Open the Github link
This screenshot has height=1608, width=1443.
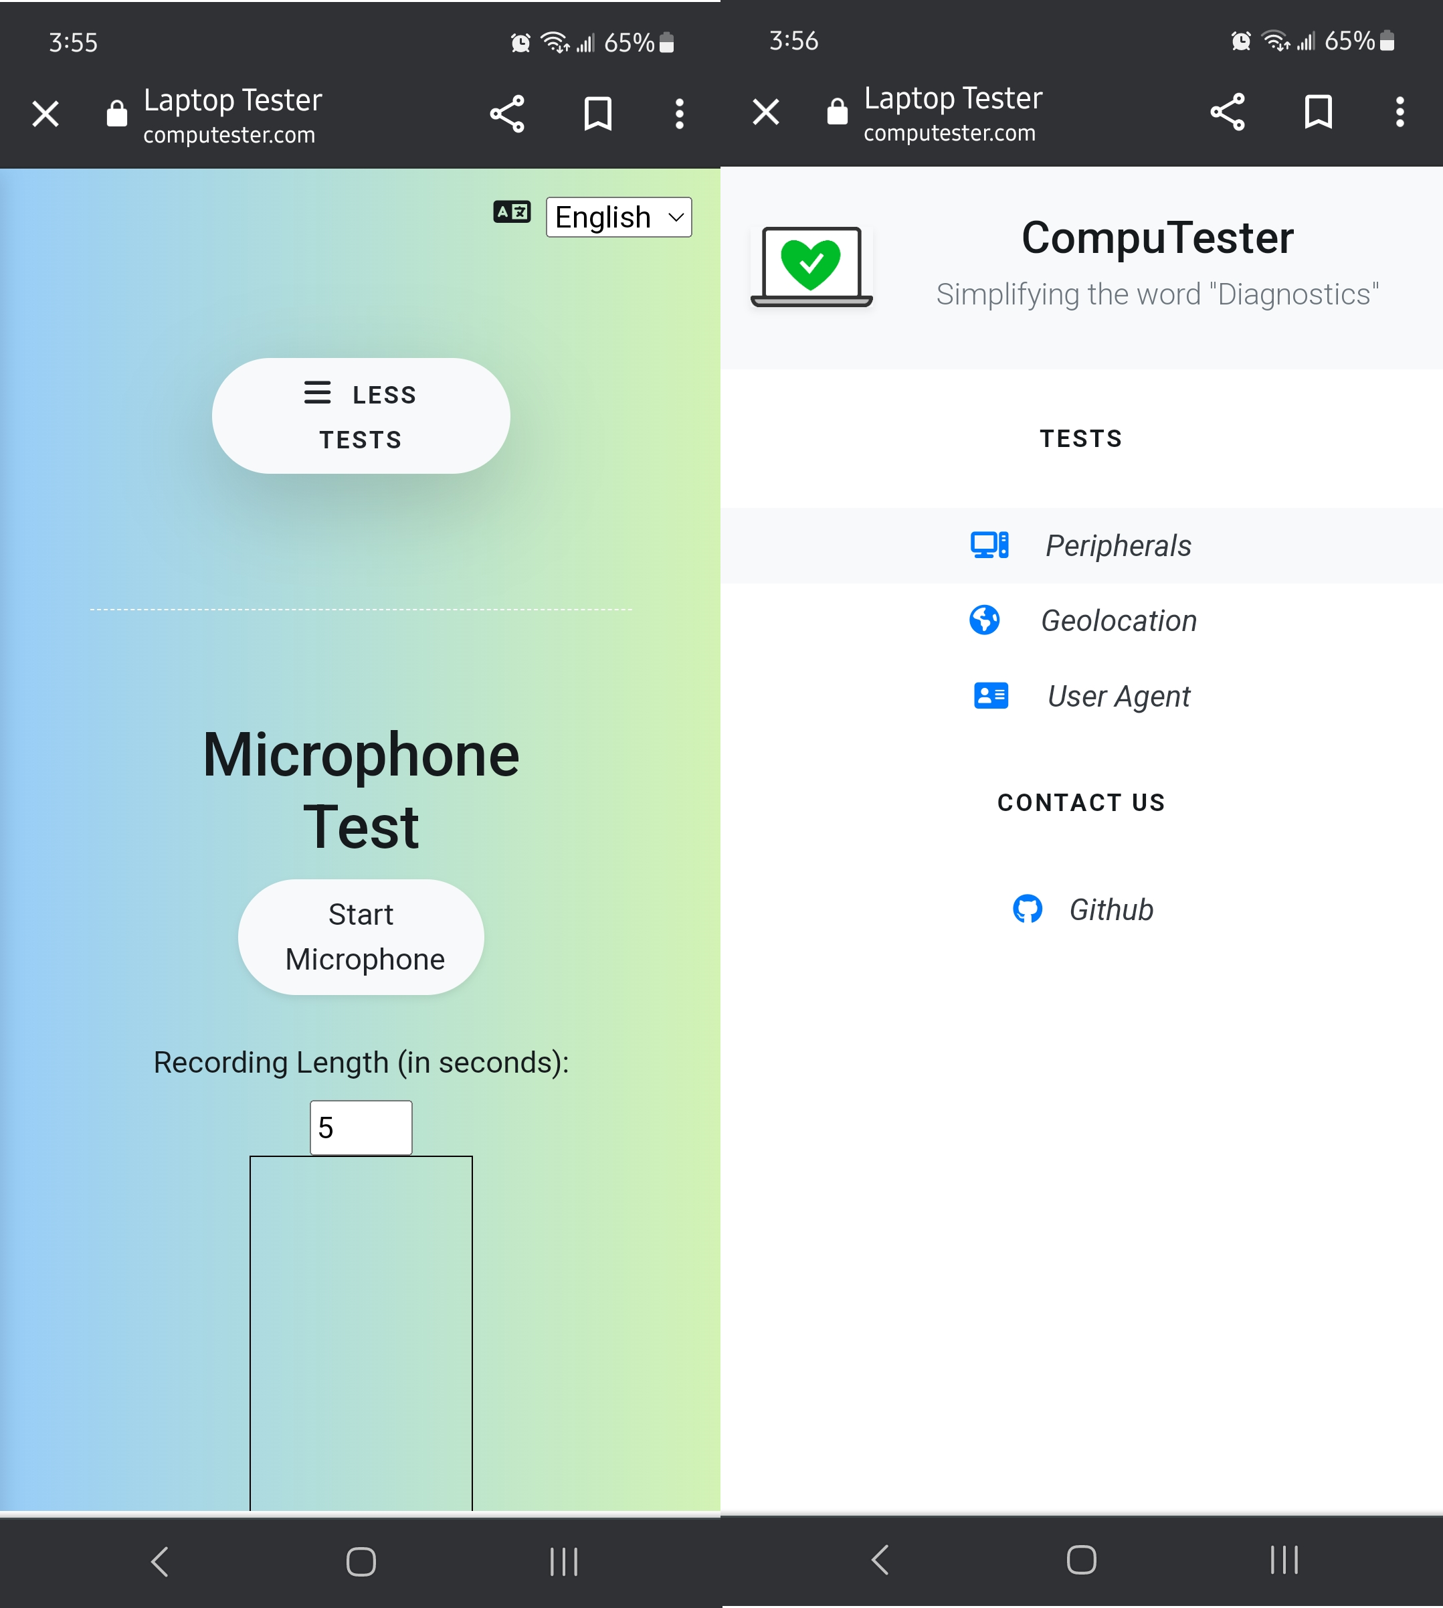click(x=1110, y=909)
